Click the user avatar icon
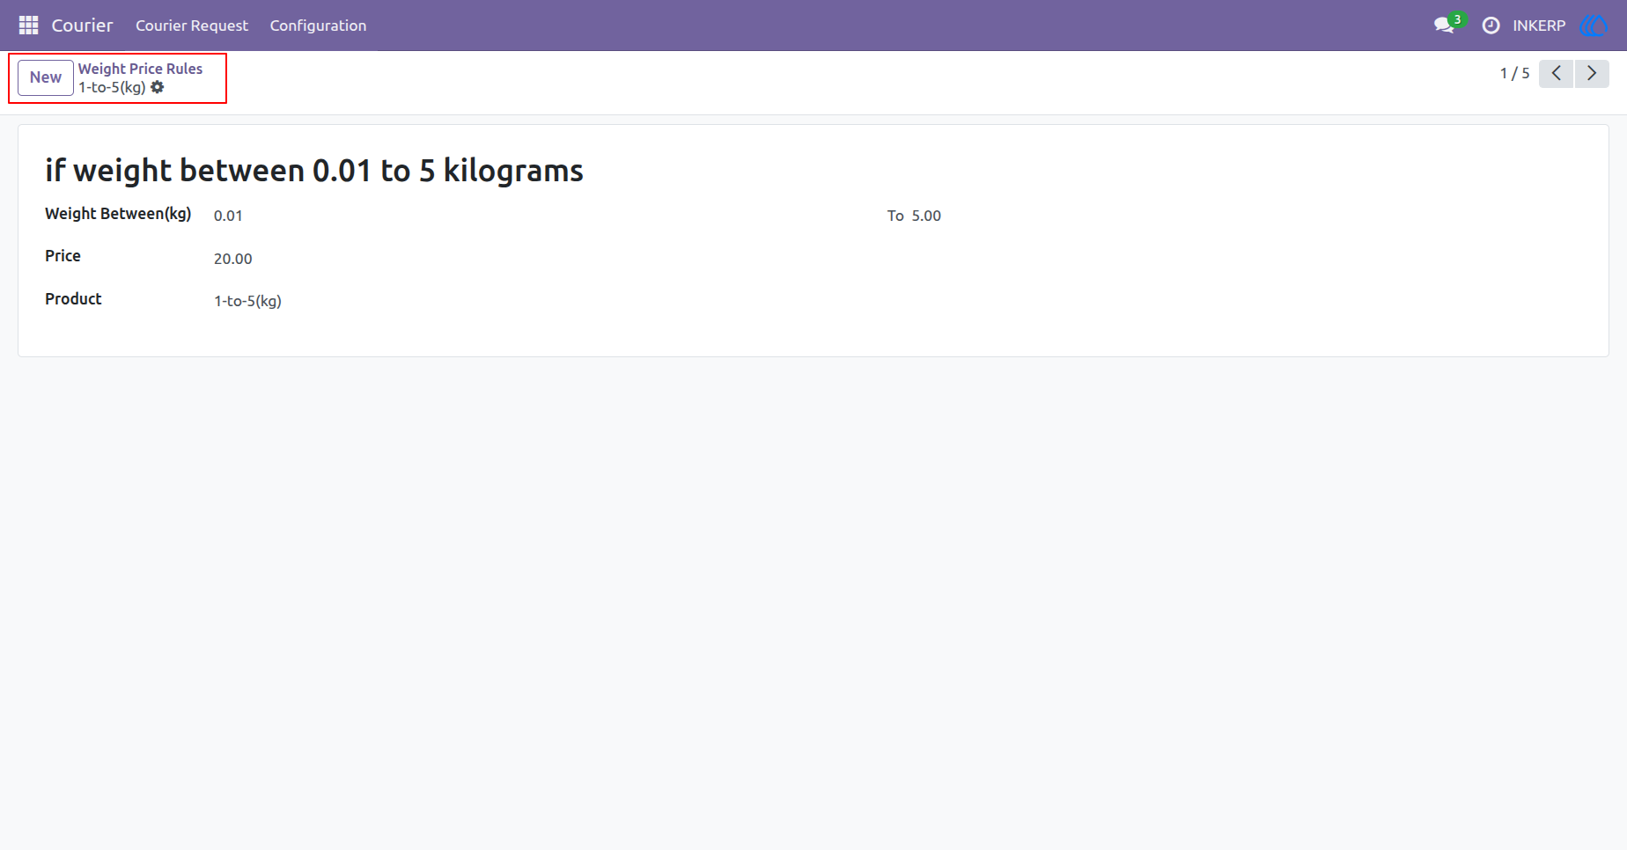The image size is (1627, 850). pos(1594,26)
